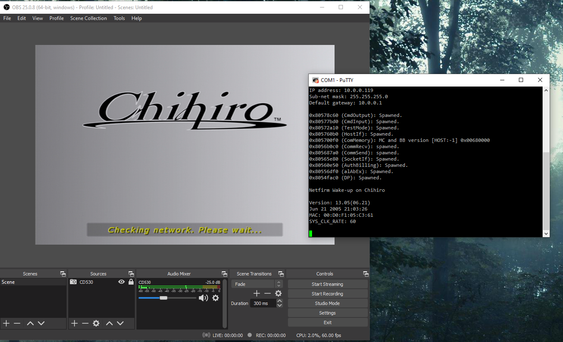Open OBS Settings from Controls

pos(327,313)
